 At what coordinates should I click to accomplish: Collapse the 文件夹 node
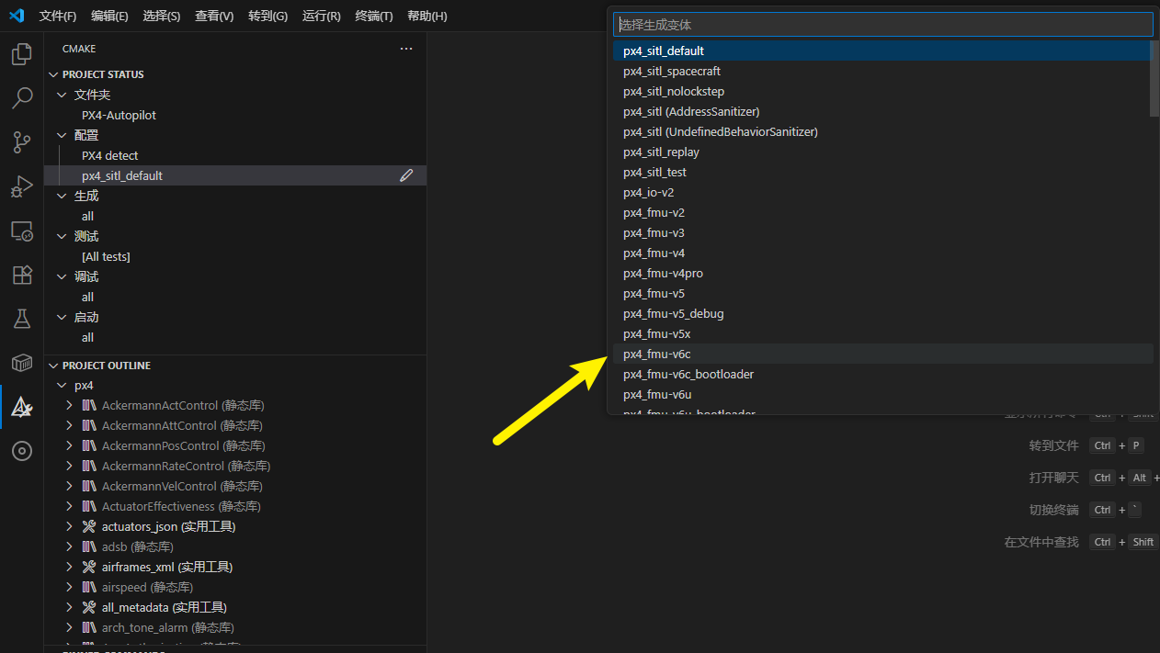[x=63, y=95]
